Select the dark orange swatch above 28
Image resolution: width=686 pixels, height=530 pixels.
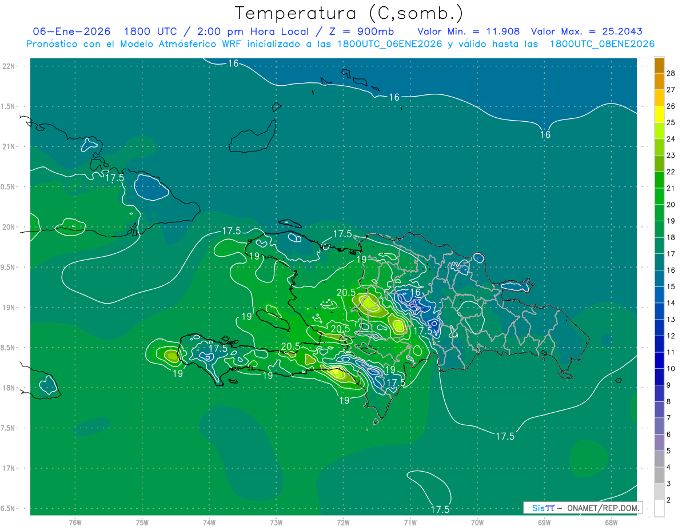coord(659,65)
